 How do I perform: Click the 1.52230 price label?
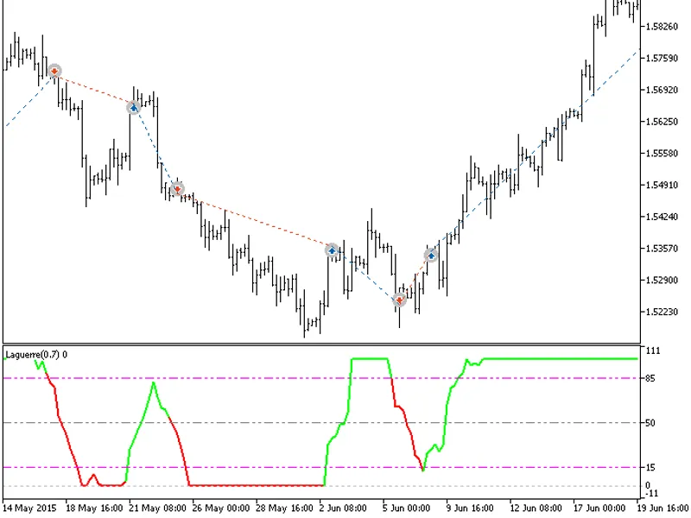coord(662,312)
